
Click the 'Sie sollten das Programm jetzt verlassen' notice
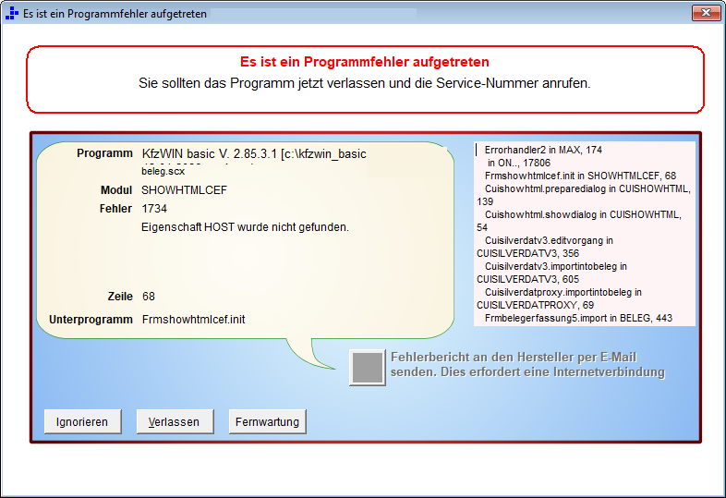point(365,83)
